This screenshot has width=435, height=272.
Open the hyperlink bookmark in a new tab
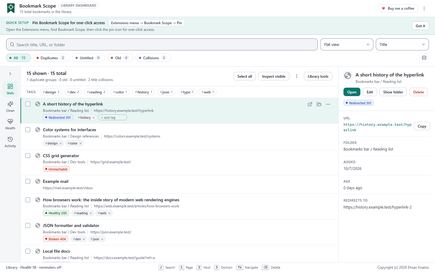[310, 104]
